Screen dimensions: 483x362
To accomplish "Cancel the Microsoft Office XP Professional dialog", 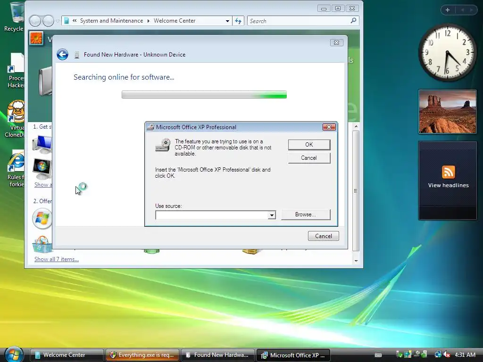I will [309, 158].
